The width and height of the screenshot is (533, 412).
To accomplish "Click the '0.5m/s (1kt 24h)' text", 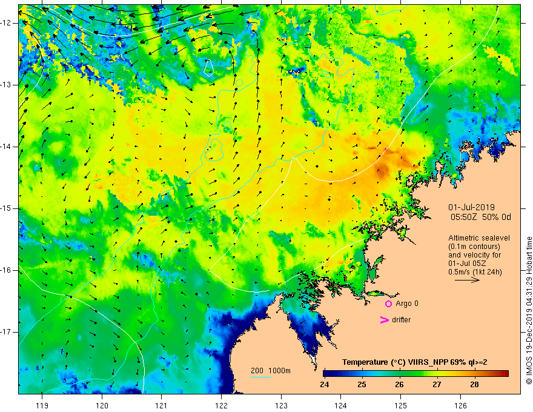I will (475, 271).
